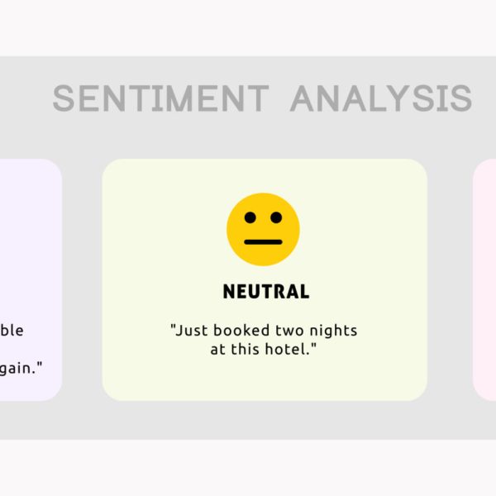Image resolution: width=496 pixels, height=496 pixels.
Task: Click the gray gap between purple and neutral cards
Action: click(82, 280)
